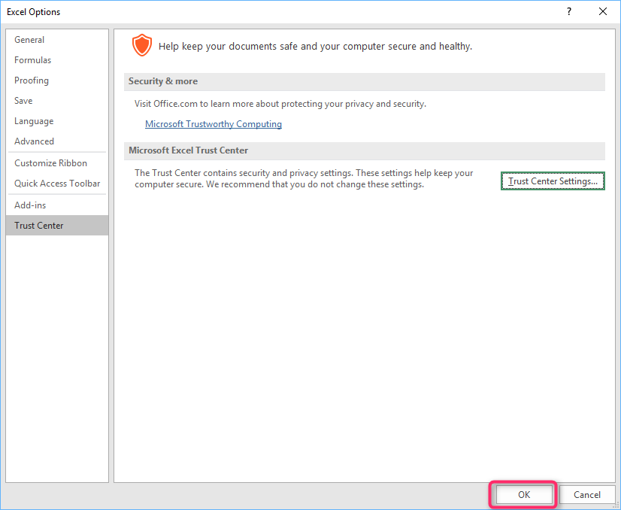Close the Excel Options dialog
The image size is (621, 510).
[x=603, y=11]
